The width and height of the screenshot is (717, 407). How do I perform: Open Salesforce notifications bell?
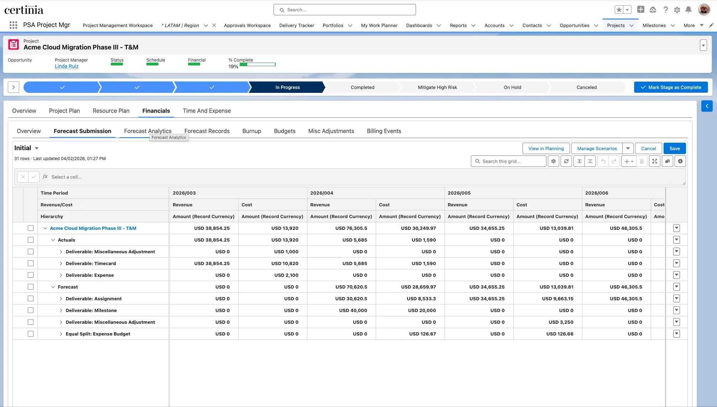click(688, 10)
